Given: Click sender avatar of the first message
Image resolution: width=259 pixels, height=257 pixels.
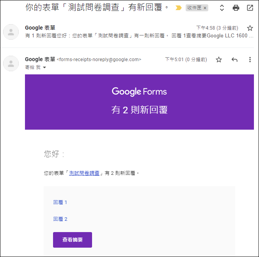Looking at the screenshot, I should click(11, 32).
